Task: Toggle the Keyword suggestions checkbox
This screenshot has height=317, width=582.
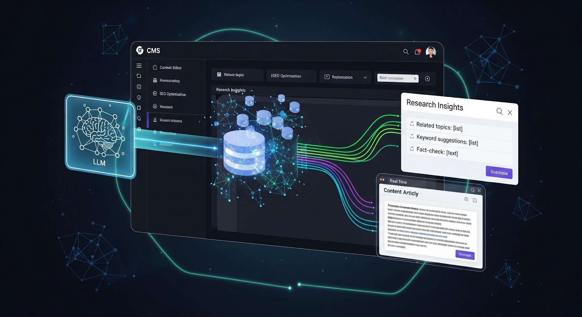Action: (x=412, y=137)
